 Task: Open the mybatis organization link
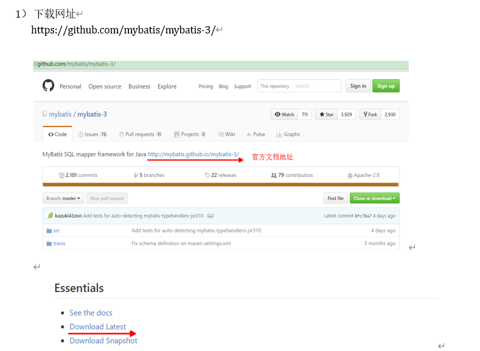point(60,114)
